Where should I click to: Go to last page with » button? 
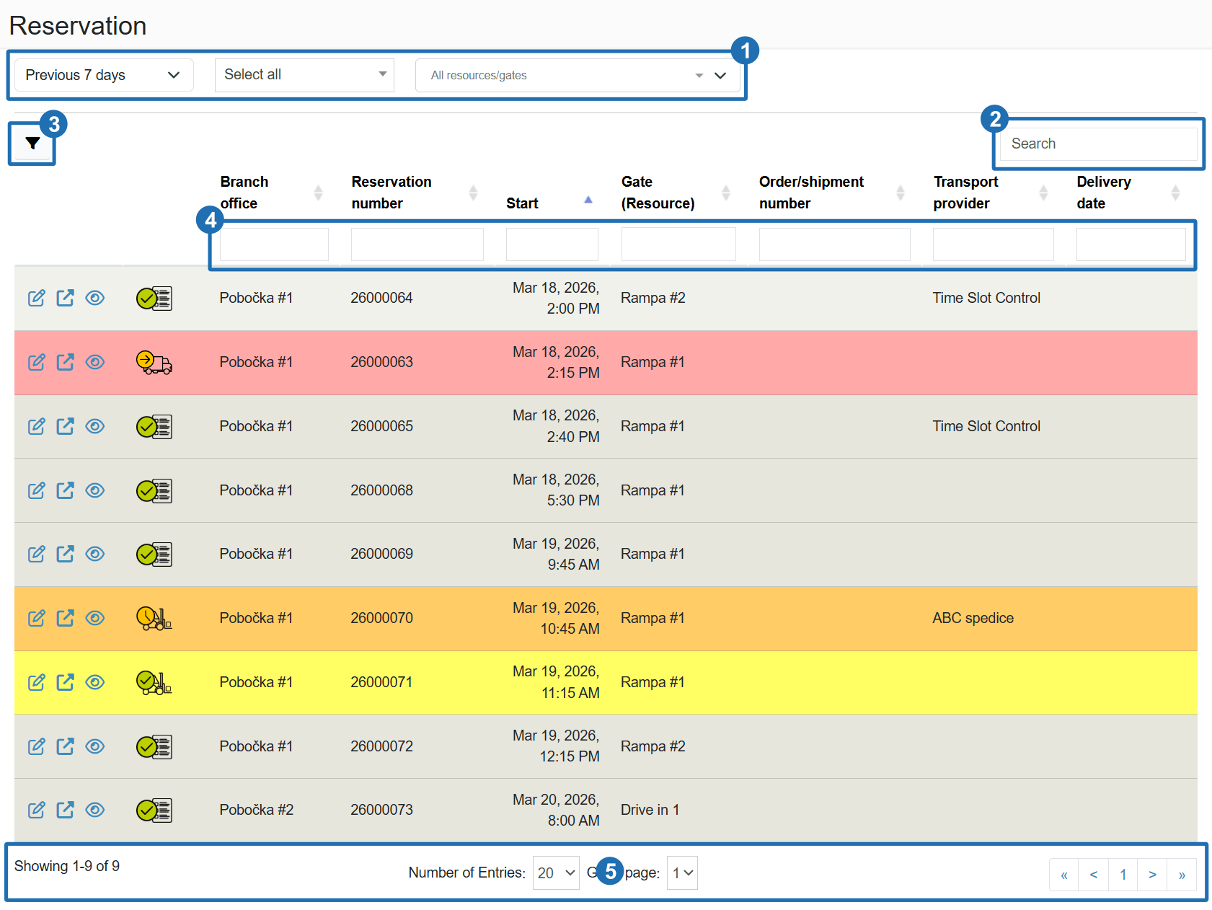click(x=1182, y=875)
